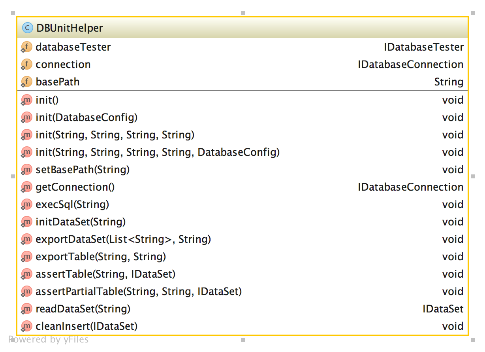Click the bottom center selection handle

[x=243, y=339]
